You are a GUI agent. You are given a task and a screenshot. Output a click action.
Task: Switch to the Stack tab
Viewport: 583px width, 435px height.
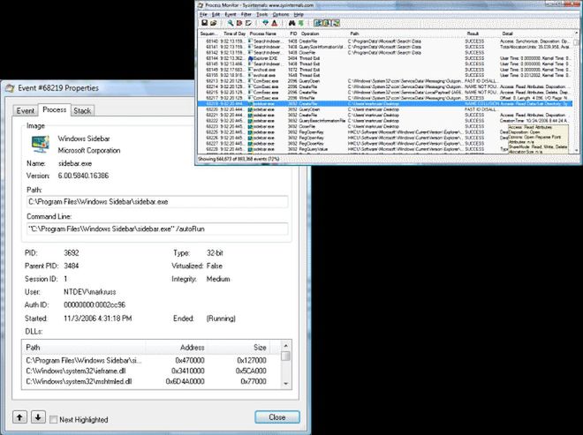coord(82,110)
